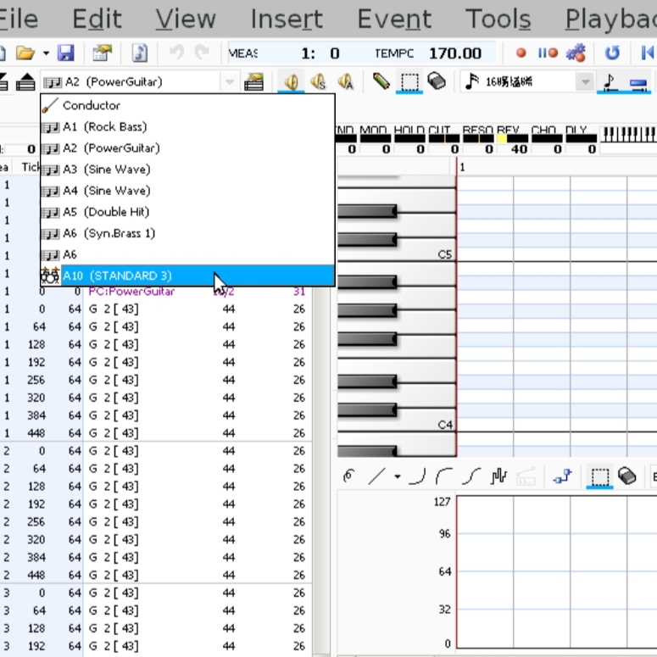
Task: Choose A1 (Rock Bass) track
Action: pos(187,126)
